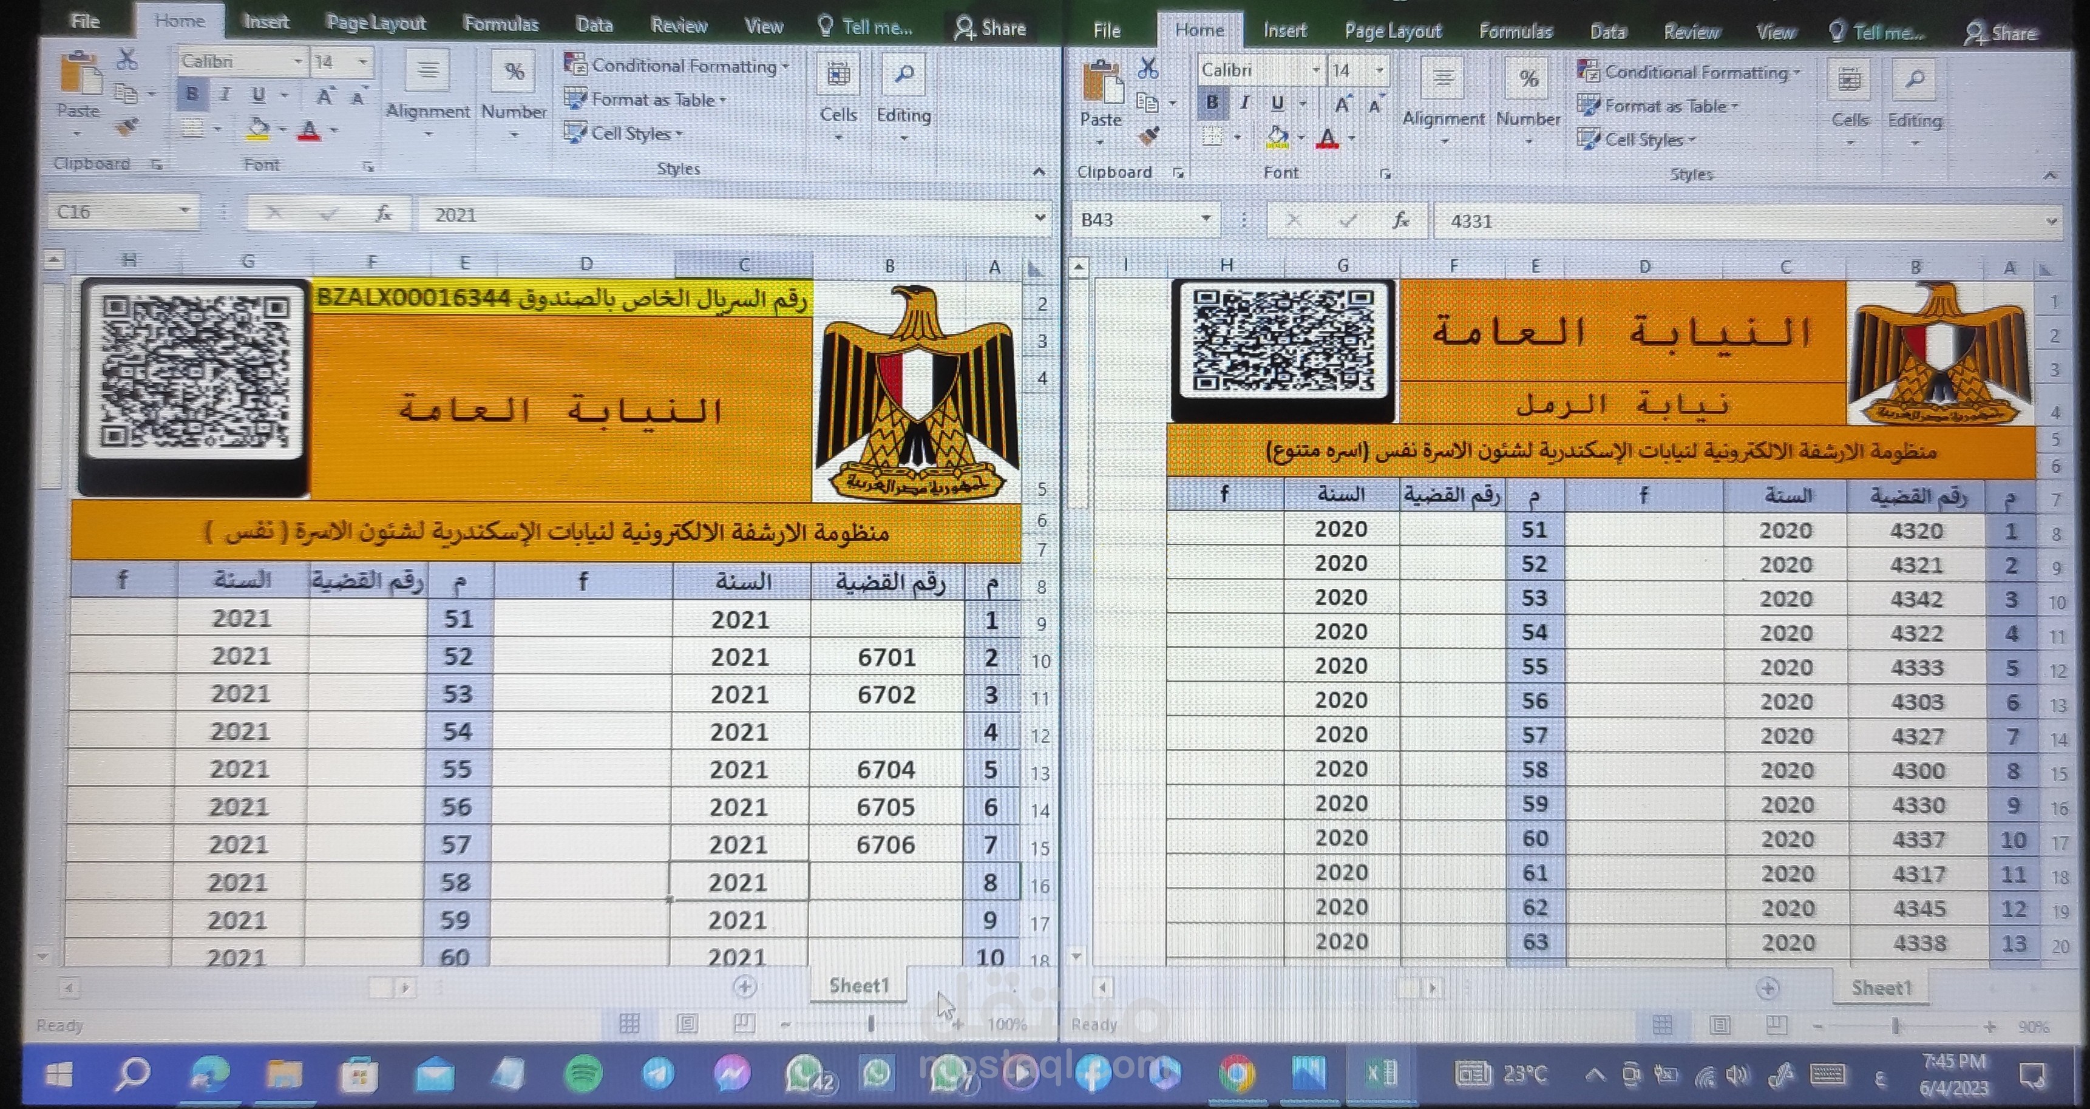The image size is (2090, 1109).
Task: Toggle Italic in the right window ribbon
Action: pos(1244,102)
